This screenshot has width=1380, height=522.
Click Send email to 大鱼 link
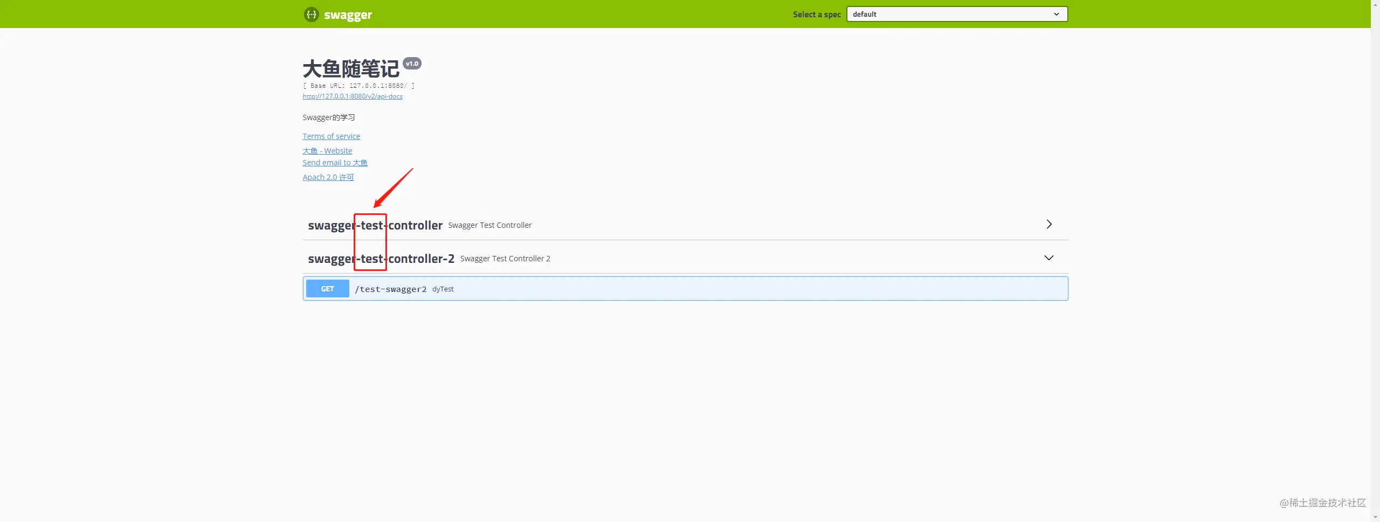(x=335, y=163)
